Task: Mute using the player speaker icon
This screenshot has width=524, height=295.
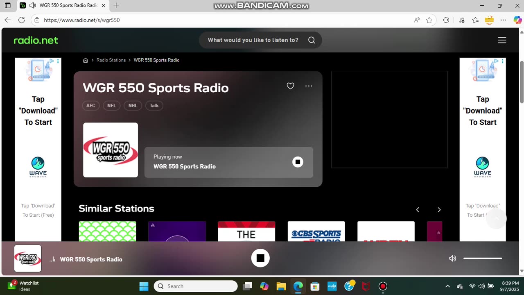Action: [x=452, y=259]
